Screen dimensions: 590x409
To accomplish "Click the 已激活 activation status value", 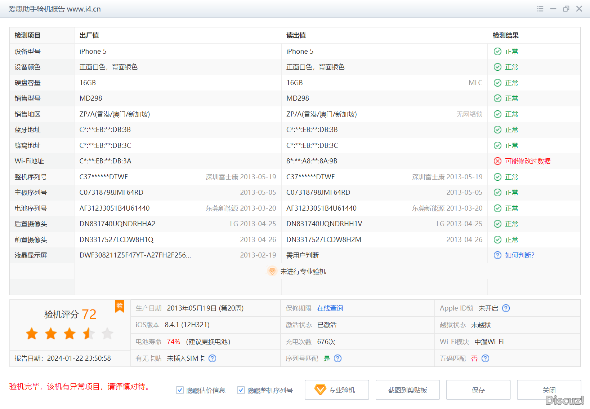I will pyautogui.click(x=327, y=325).
